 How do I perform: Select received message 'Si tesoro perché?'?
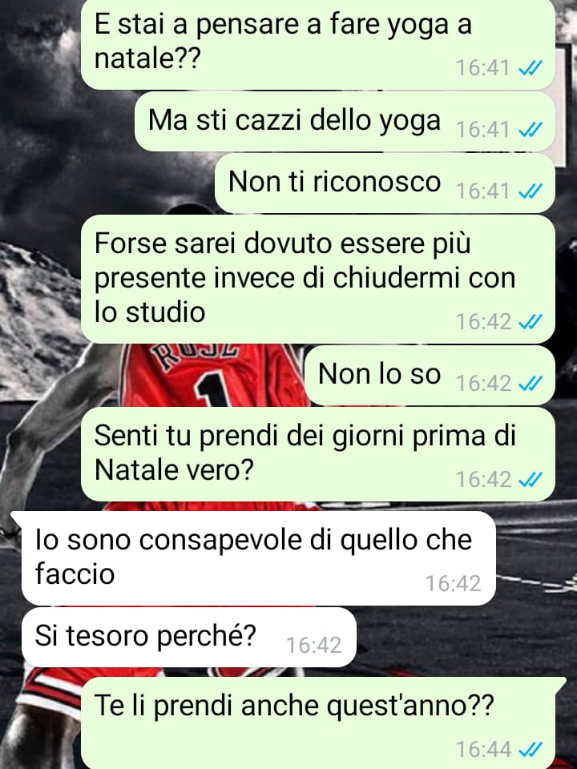[189, 637]
